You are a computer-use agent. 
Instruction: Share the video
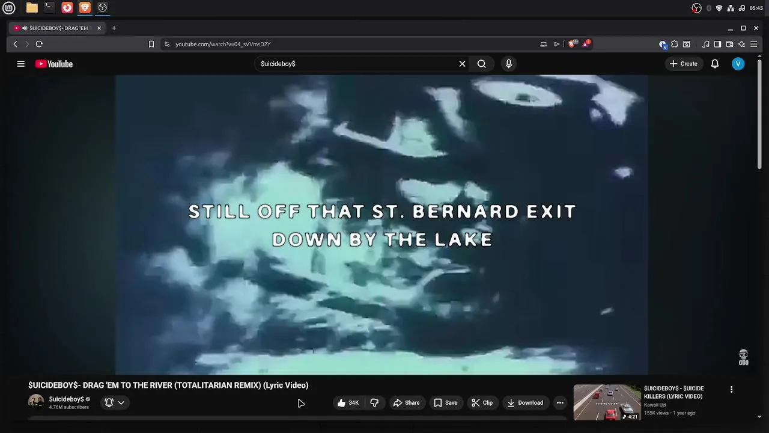coord(406,403)
